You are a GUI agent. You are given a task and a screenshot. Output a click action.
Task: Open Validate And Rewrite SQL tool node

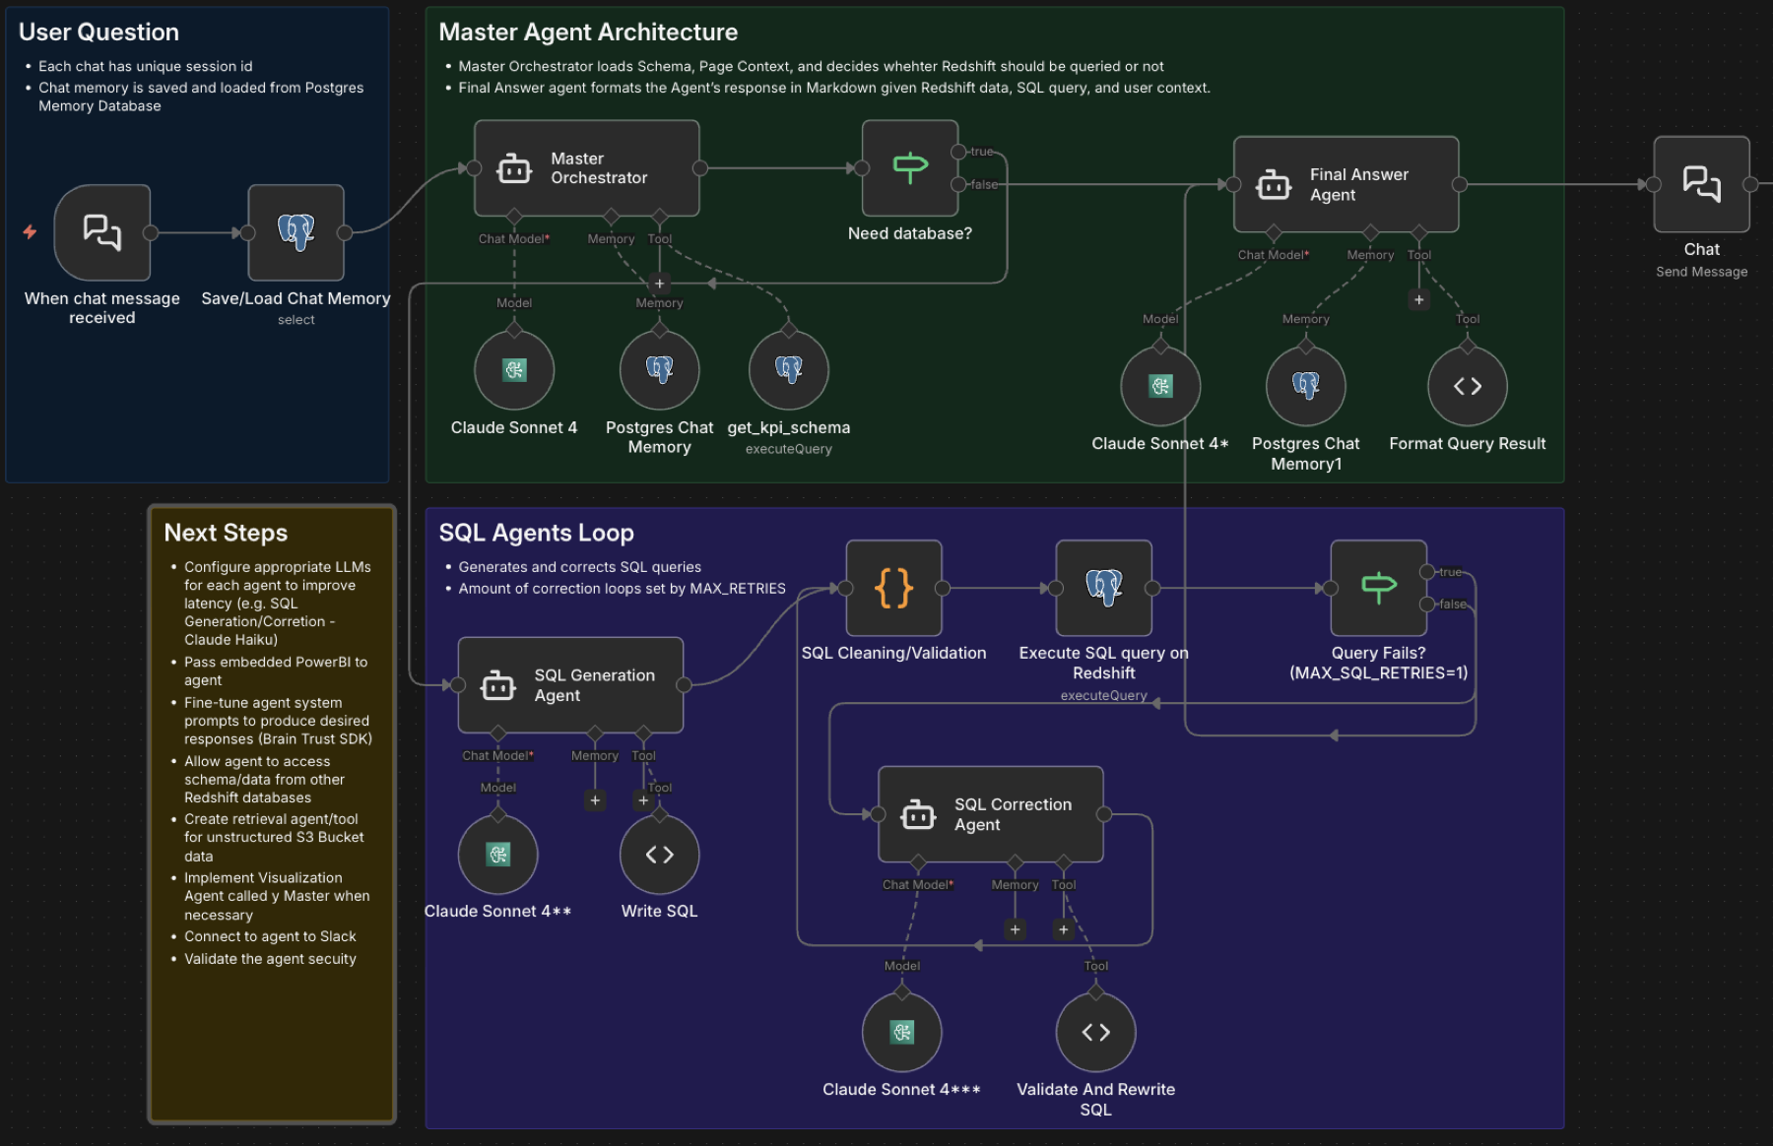[x=1096, y=1032]
